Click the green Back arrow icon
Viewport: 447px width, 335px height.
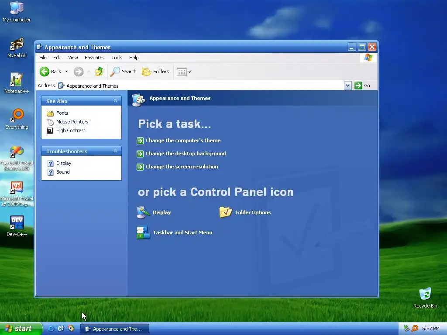coord(45,72)
